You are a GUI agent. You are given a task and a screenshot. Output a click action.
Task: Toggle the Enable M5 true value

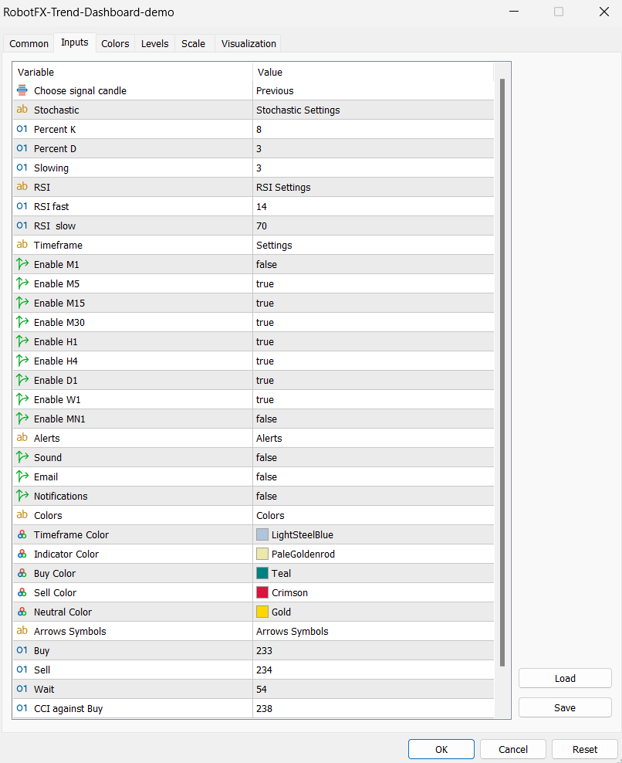pos(373,283)
